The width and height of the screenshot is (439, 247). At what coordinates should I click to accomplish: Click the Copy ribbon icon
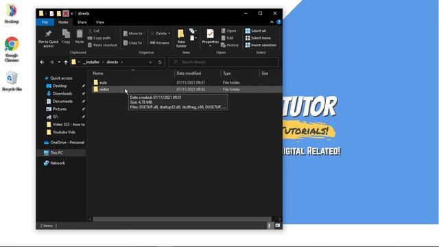click(x=66, y=36)
